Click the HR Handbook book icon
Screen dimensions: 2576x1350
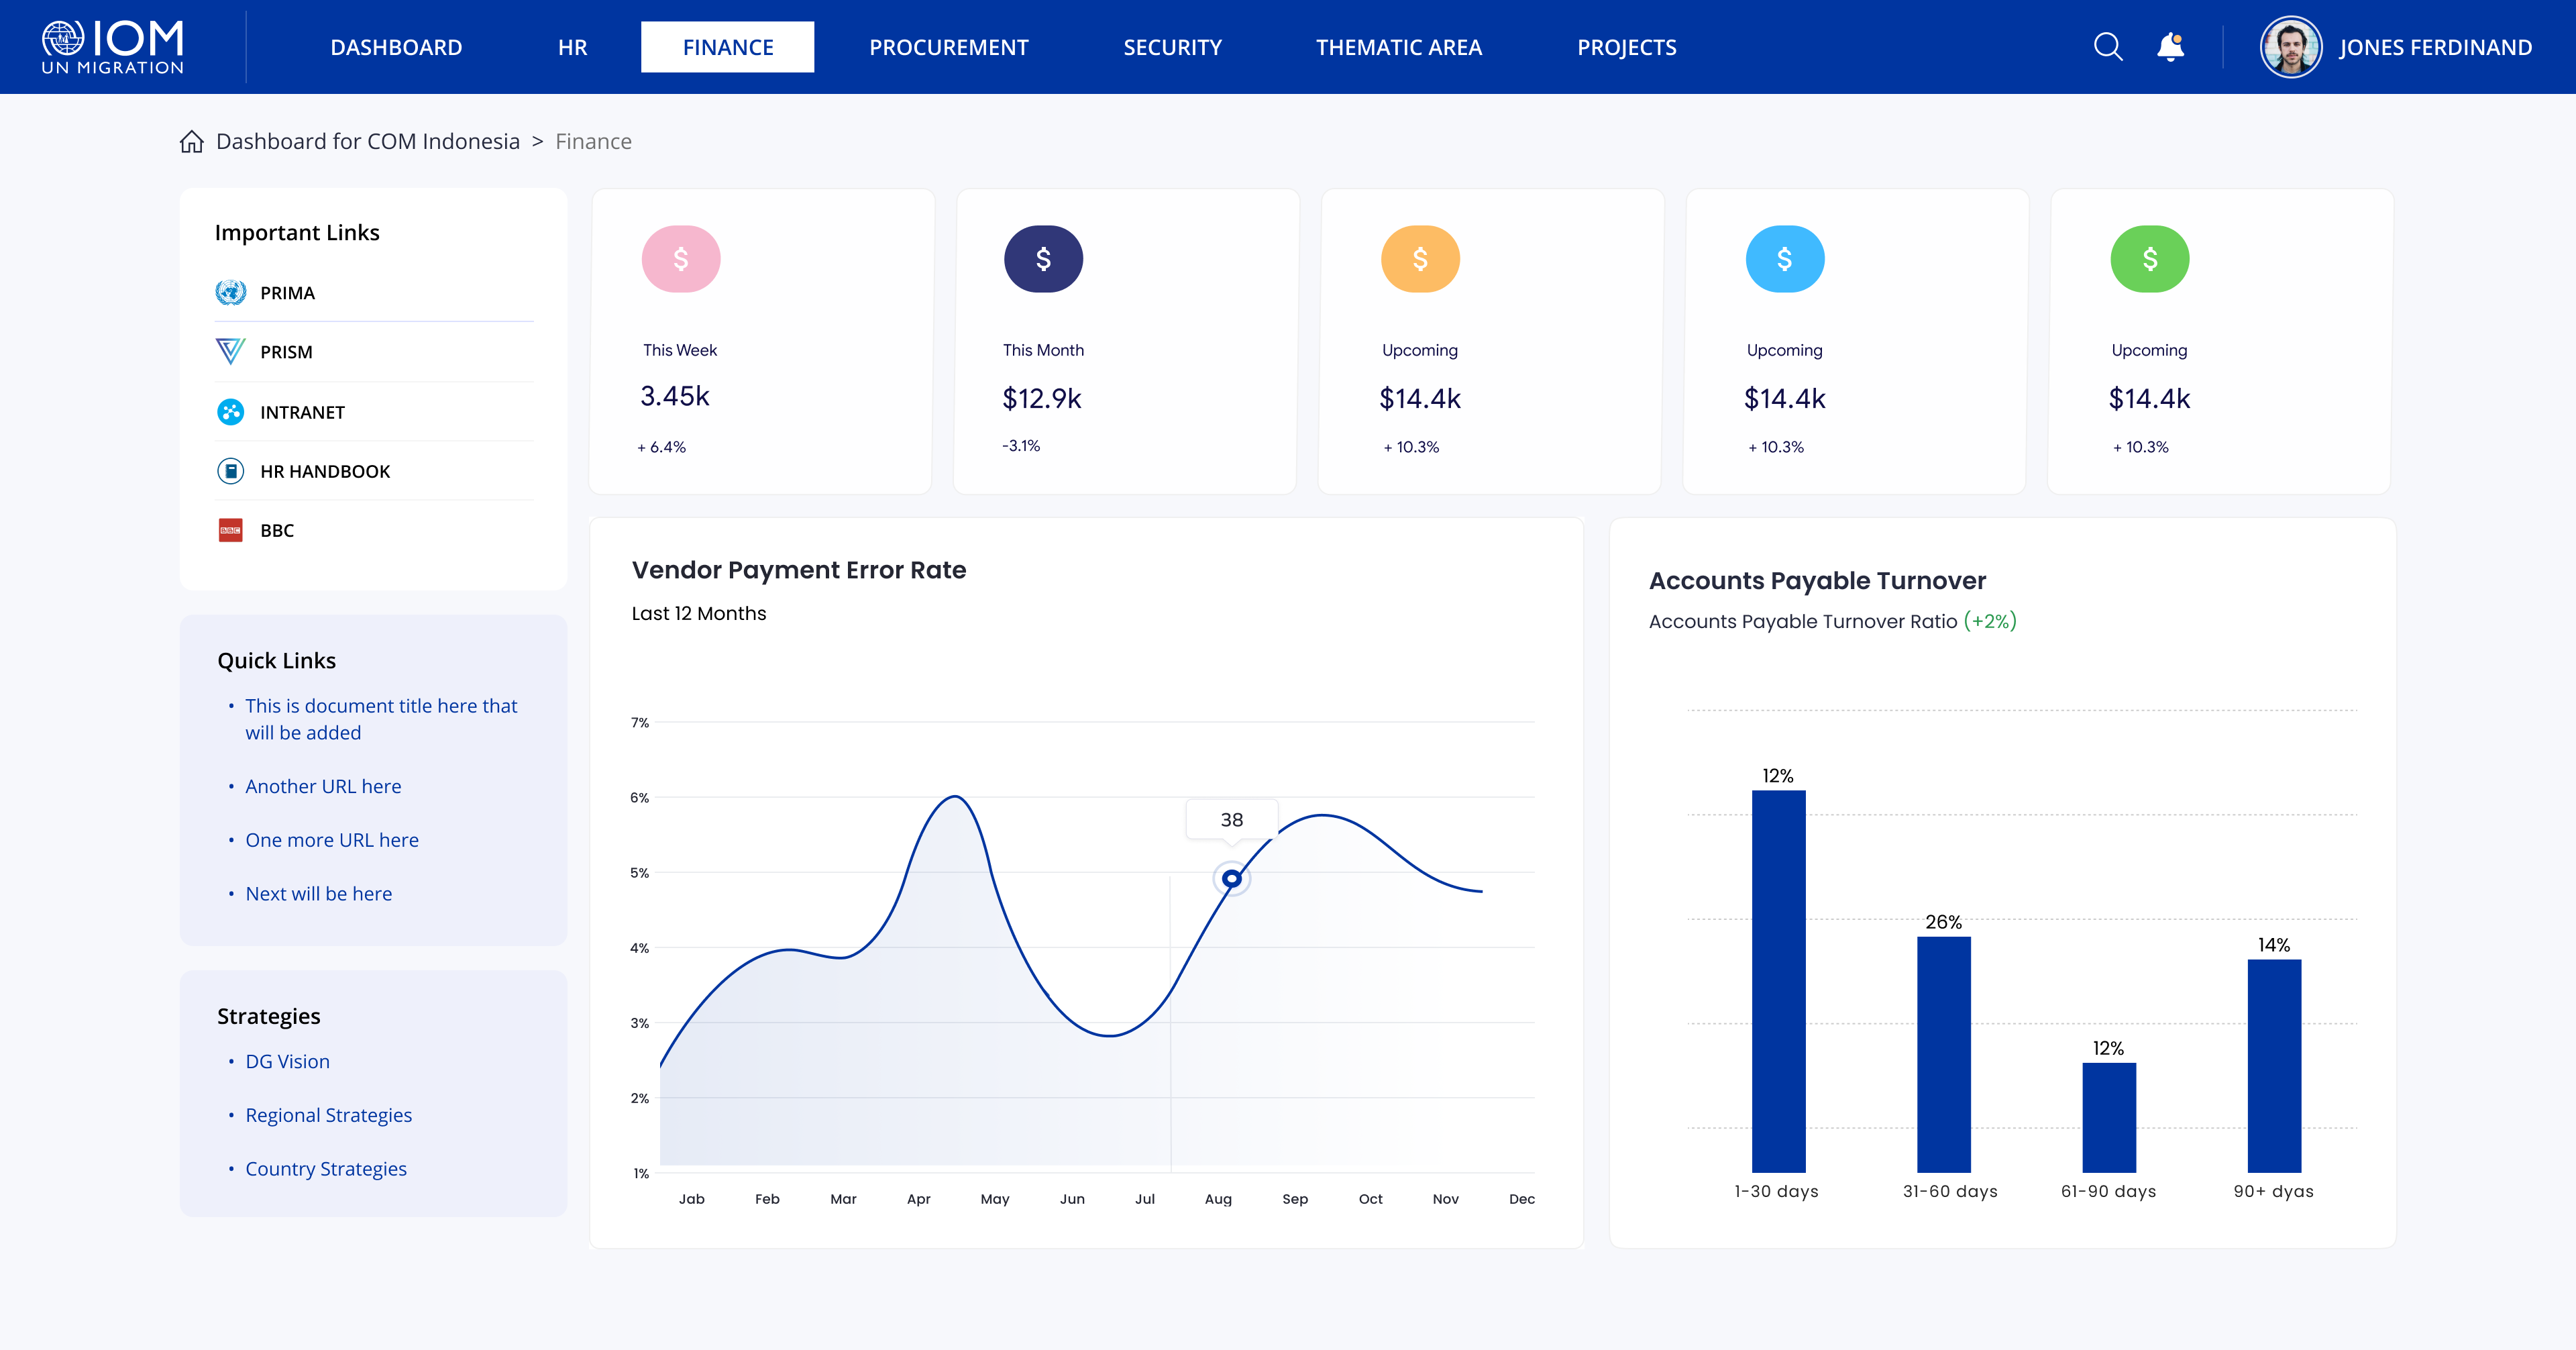click(231, 471)
